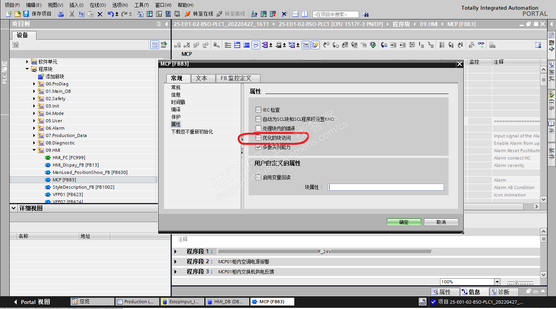Screen dimensions: 556x309
Task: Expand 程序段 1 network
Action: [x=176, y=252]
